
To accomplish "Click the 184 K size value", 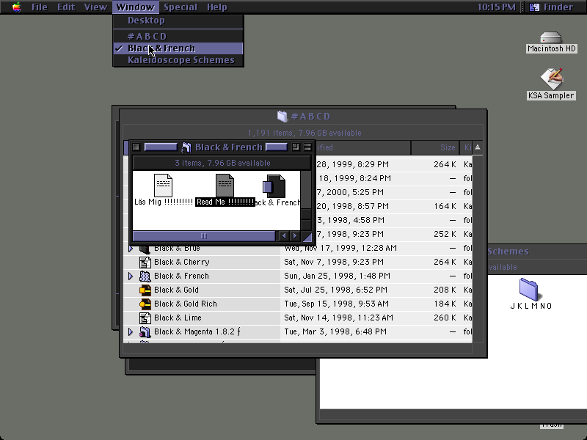I will (x=445, y=304).
